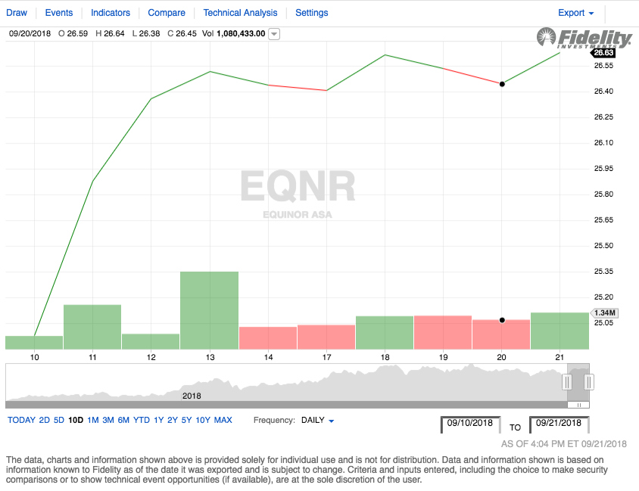Click the volume bar for the 11th

click(92, 327)
